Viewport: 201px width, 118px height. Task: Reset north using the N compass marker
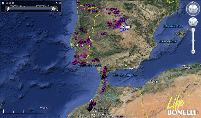point(193,2)
